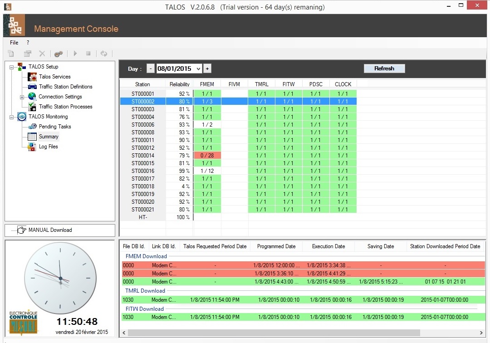The width and height of the screenshot is (490, 343).
Task: Open the Day date dropdown
Action: tap(198, 69)
